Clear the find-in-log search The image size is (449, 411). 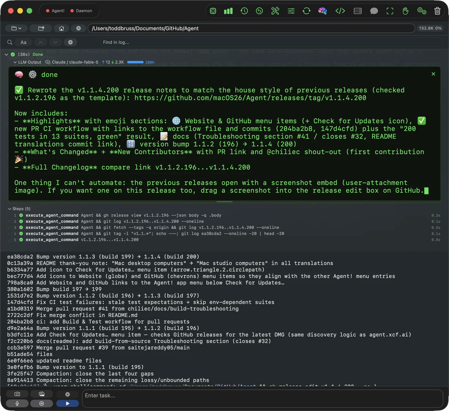click(70, 42)
